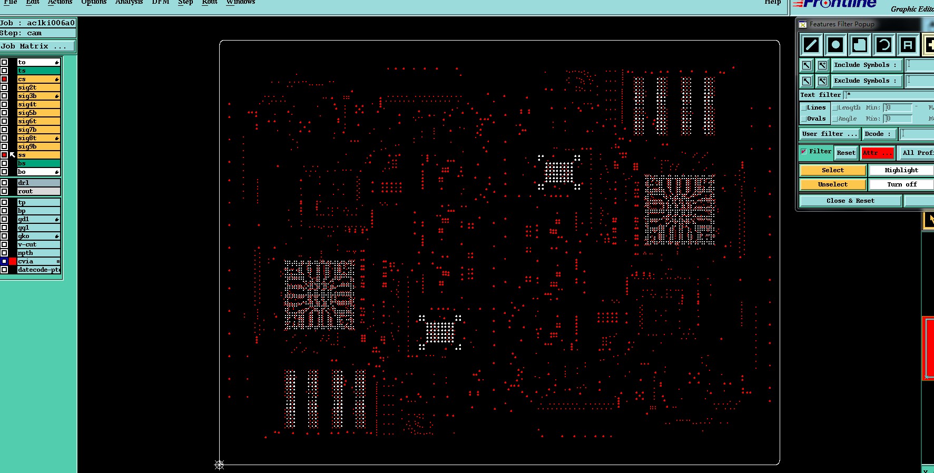Select the sig2t layer row

click(x=39, y=87)
